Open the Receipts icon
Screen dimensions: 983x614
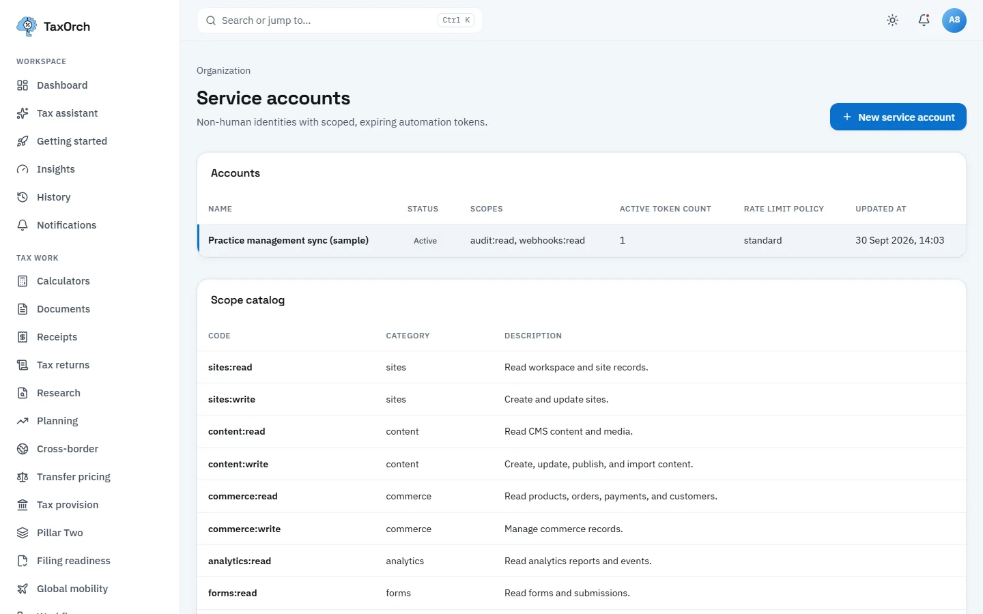pos(23,337)
